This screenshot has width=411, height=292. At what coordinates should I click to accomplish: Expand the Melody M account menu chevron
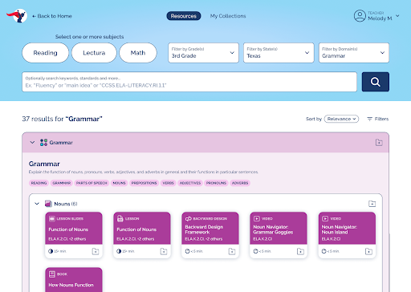(397, 16)
